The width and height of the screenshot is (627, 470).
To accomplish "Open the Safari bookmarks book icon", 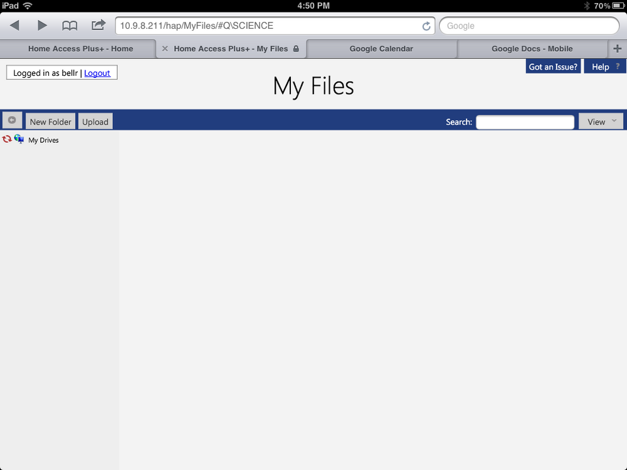I will click(x=70, y=26).
